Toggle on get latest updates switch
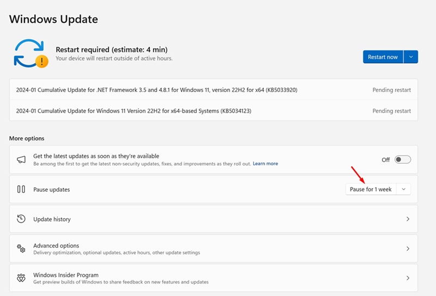 pyautogui.click(x=402, y=159)
